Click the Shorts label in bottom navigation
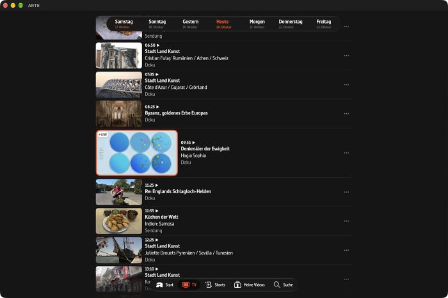The image size is (448, 298). tap(220, 285)
